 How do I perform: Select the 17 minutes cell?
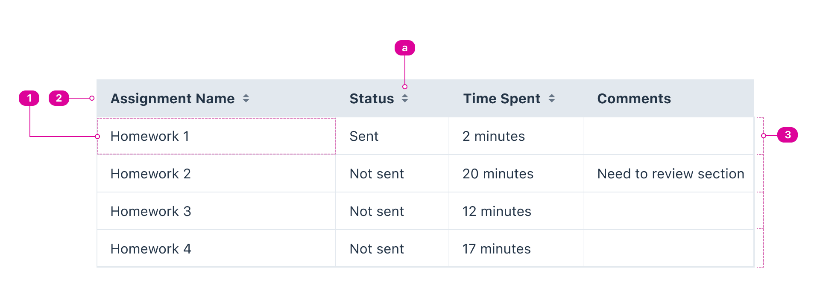click(496, 249)
